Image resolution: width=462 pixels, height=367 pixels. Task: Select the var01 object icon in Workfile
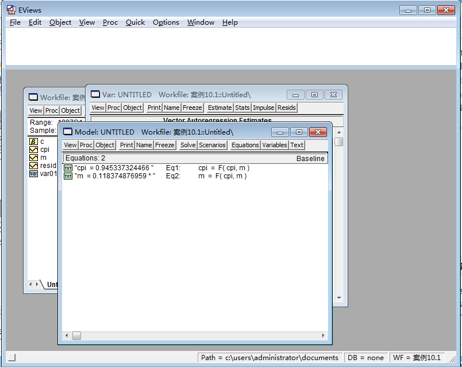coord(33,174)
